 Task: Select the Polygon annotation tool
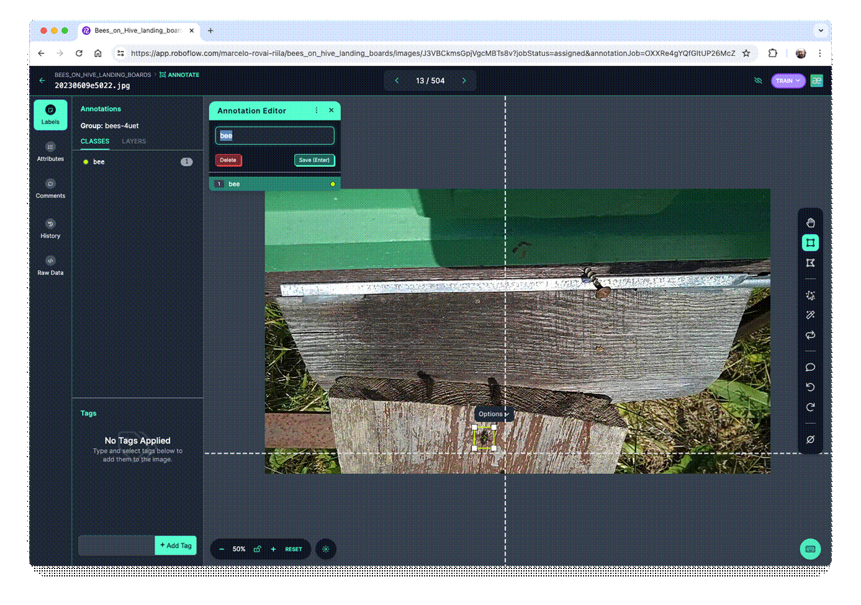[810, 262]
